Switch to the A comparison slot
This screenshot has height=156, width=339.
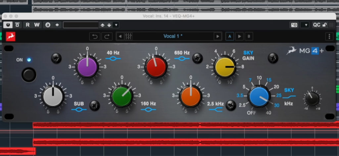[229, 36]
